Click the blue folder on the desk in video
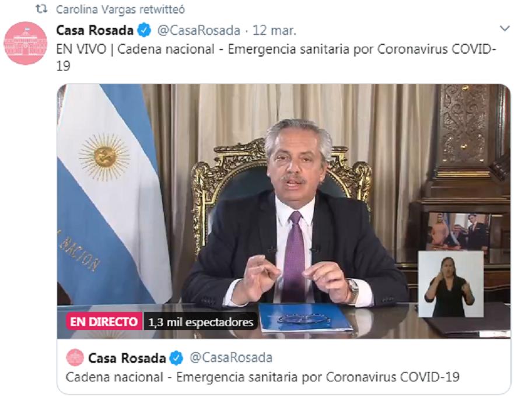Viewport: 525px width, 396px height. [x=306, y=317]
